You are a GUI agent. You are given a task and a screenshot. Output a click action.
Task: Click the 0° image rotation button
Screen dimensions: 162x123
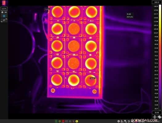(4, 20)
